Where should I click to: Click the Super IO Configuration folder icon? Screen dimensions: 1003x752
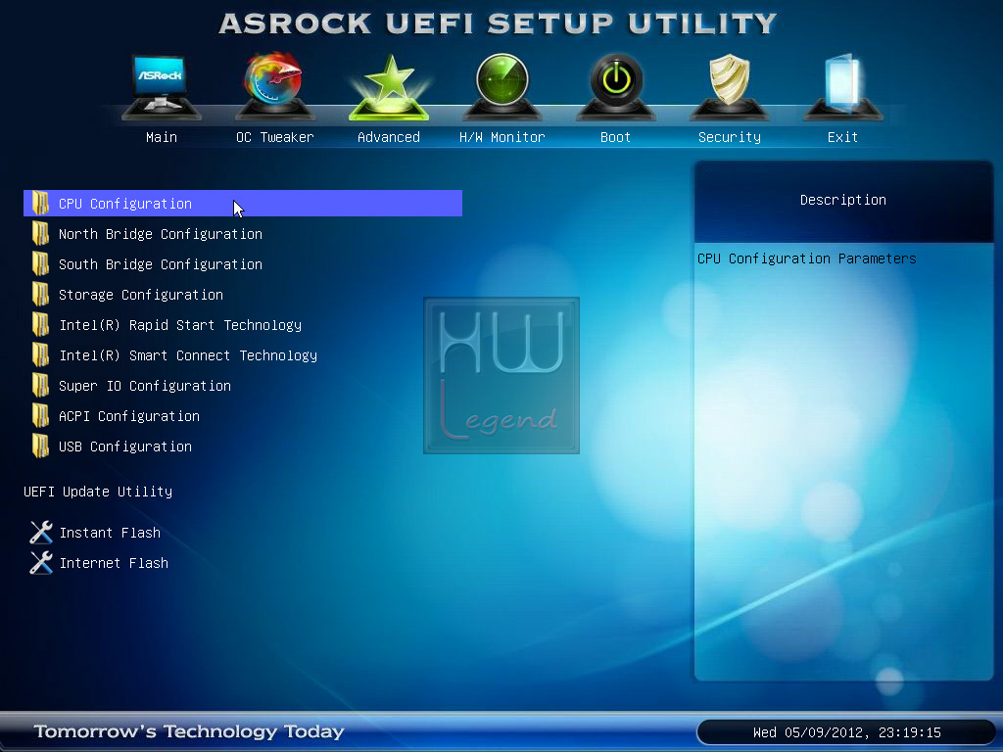(40, 386)
